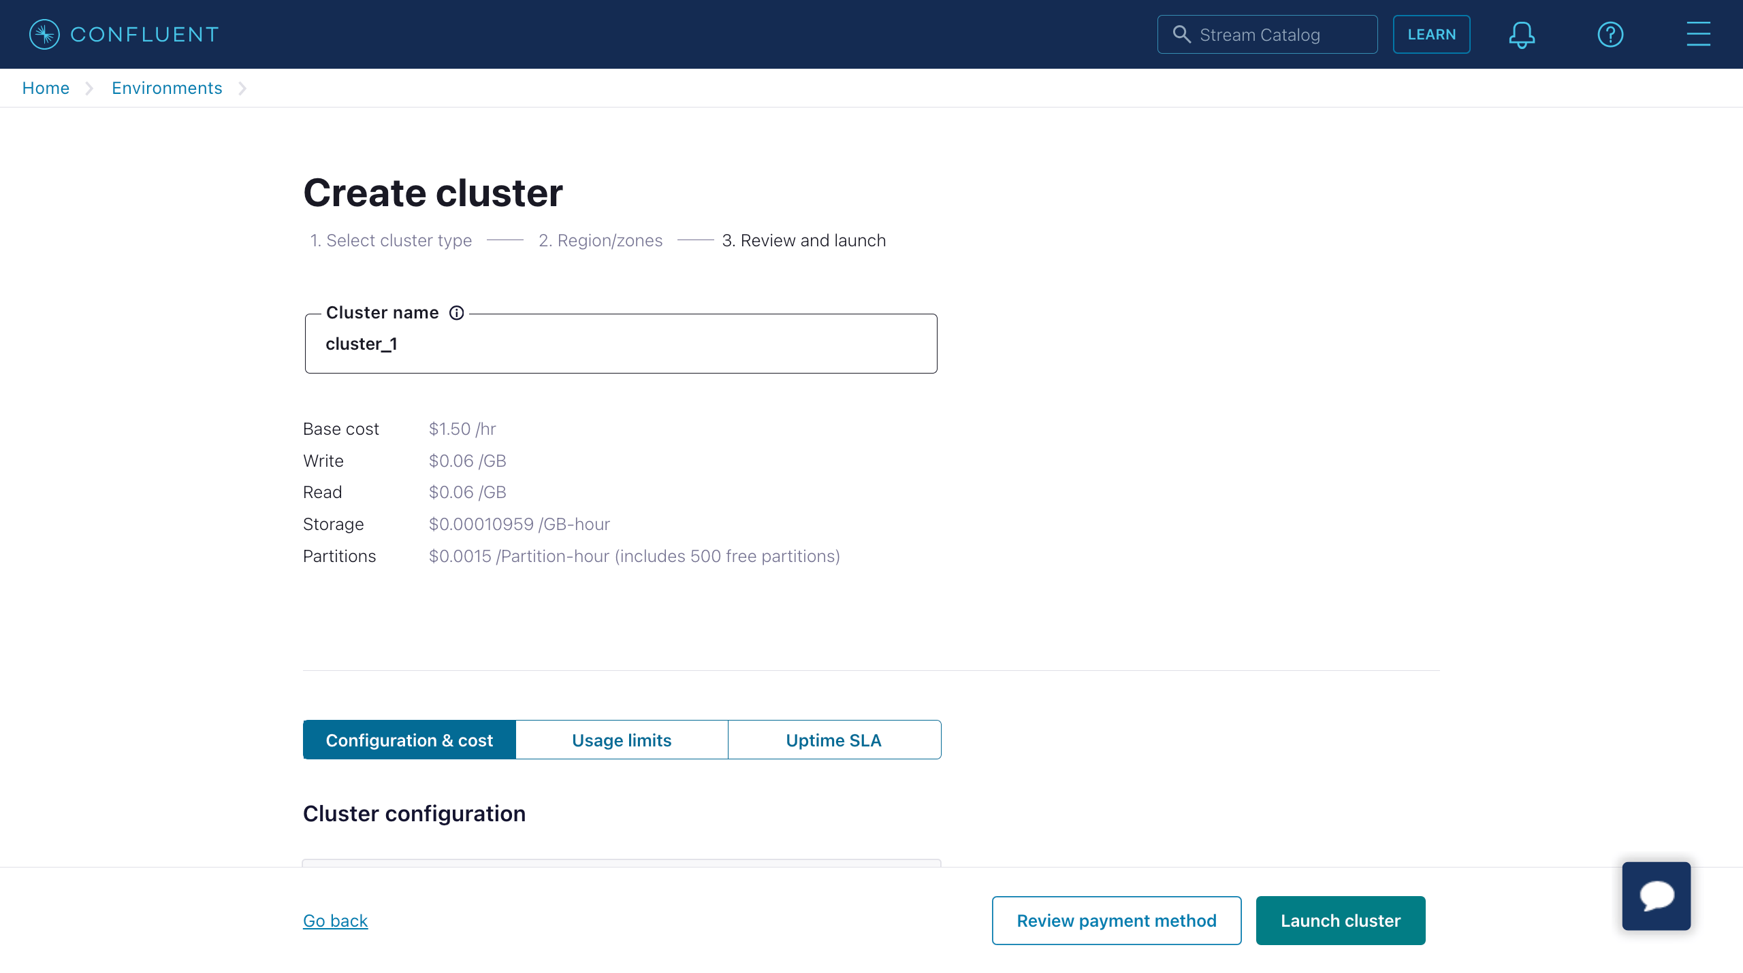Click the Cluster name info icon
Viewport: 1743px width, 973px height.
pyautogui.click(x=456, y=312)
